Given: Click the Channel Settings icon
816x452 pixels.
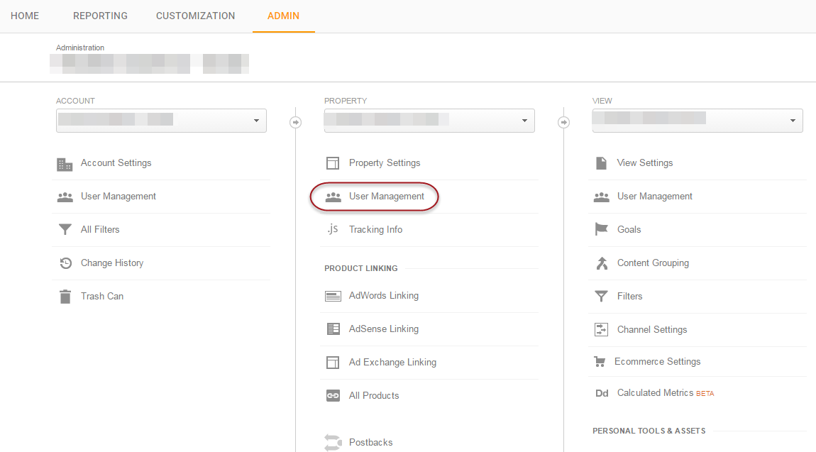Looking at the screenshot, I should [x=601, y=330].
